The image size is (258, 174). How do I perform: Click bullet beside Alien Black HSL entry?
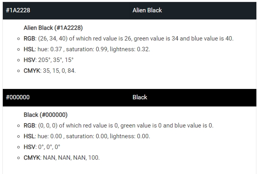coord(18,50)
